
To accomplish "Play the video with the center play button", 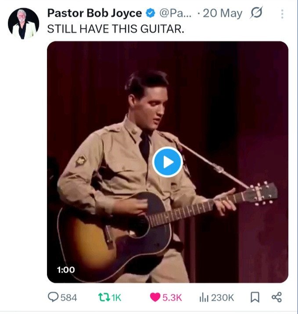I will 167,162.
